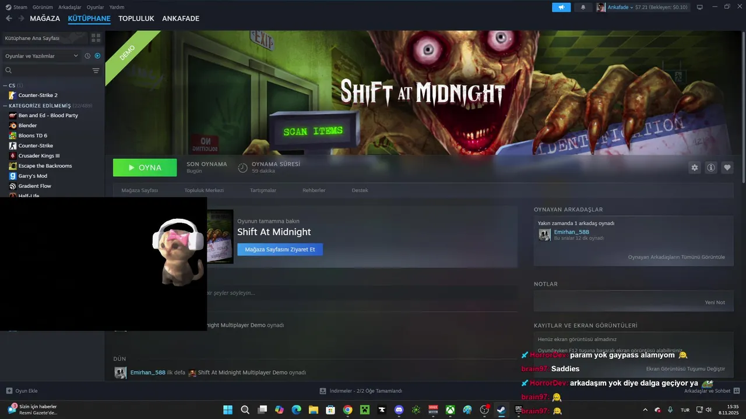Open collections grid view icon

point(96,38)
